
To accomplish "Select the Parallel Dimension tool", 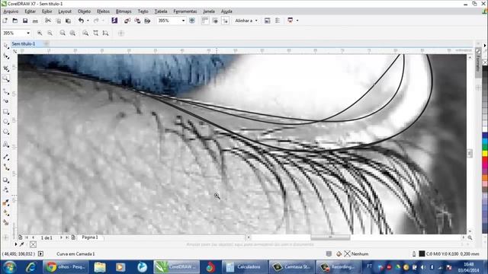I will coord(5,158).
